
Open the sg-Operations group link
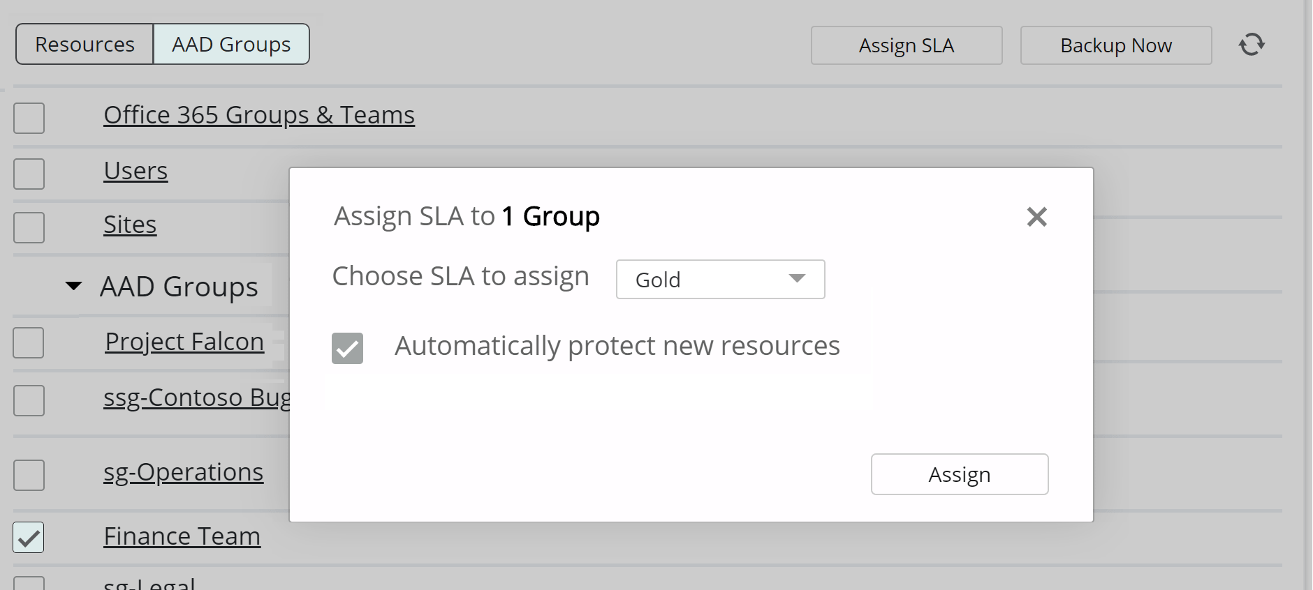[x=183, y=472]
